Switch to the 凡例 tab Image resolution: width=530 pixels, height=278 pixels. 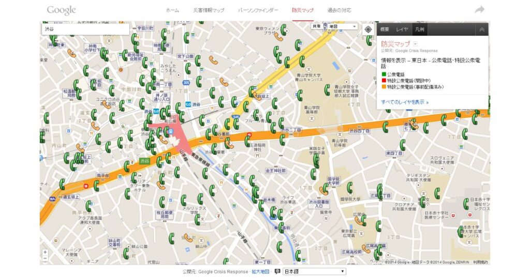pyautogui.click(x=420, y=29)
